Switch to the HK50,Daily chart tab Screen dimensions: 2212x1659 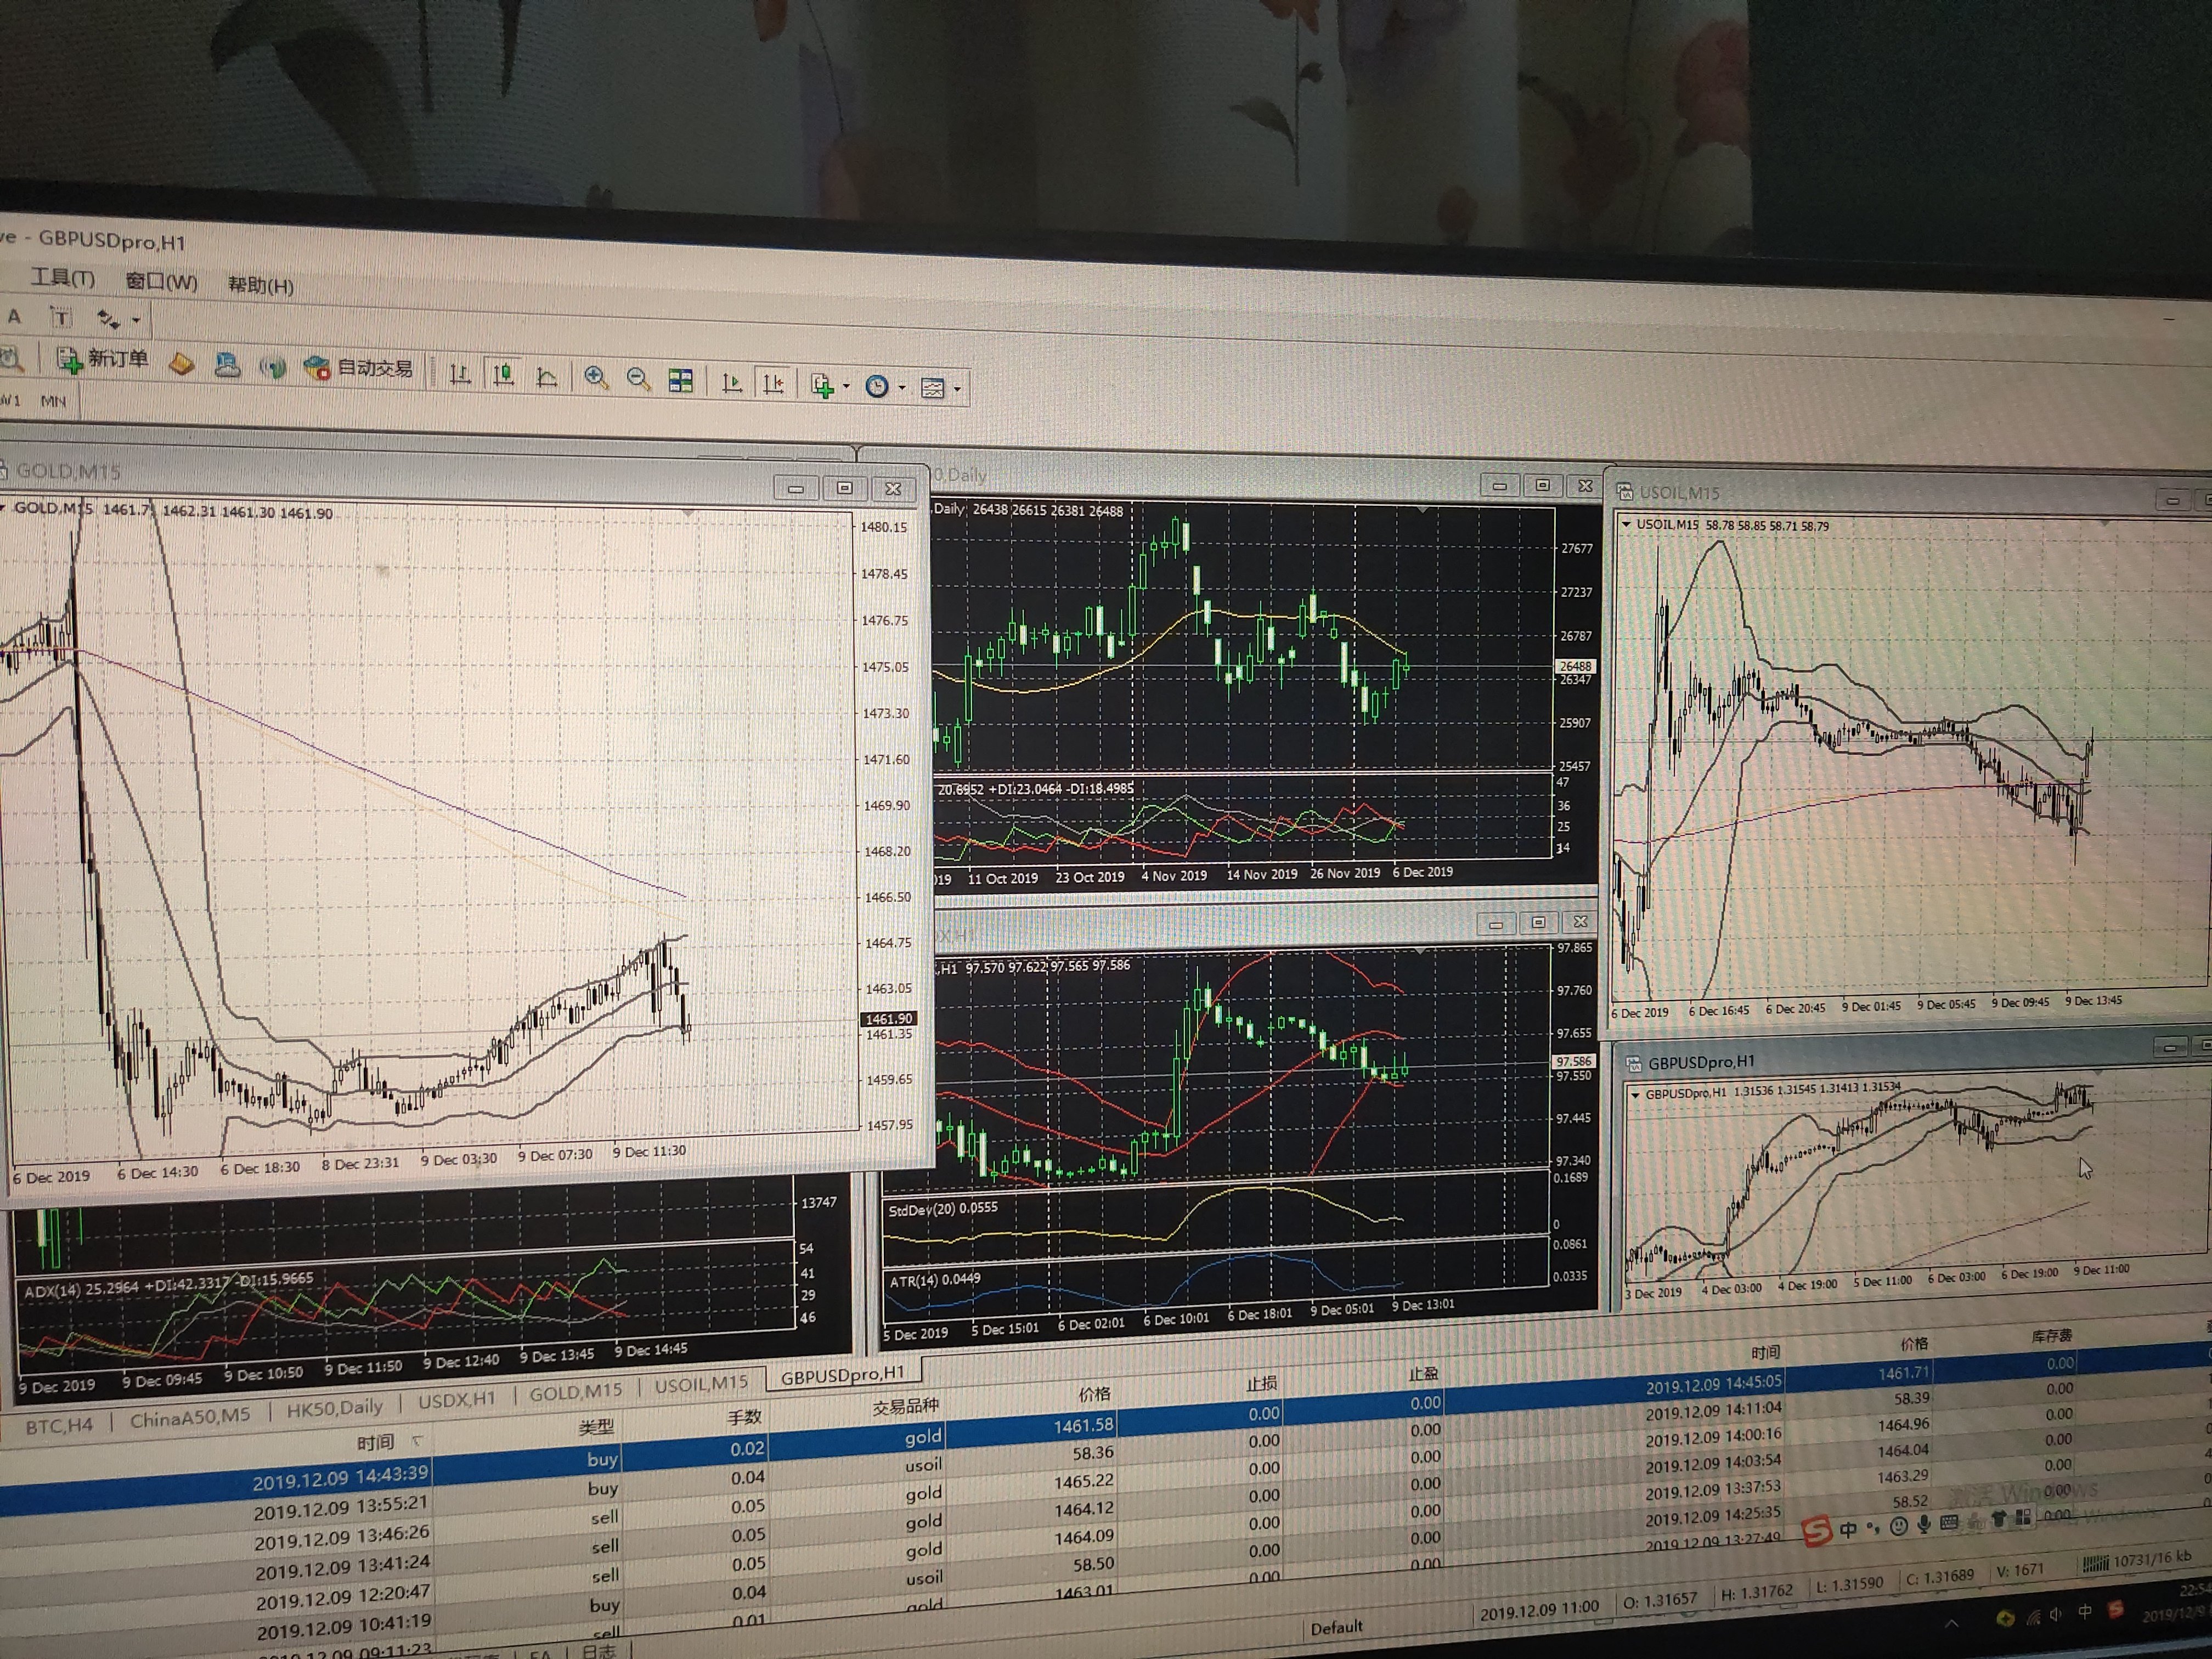335,1407
